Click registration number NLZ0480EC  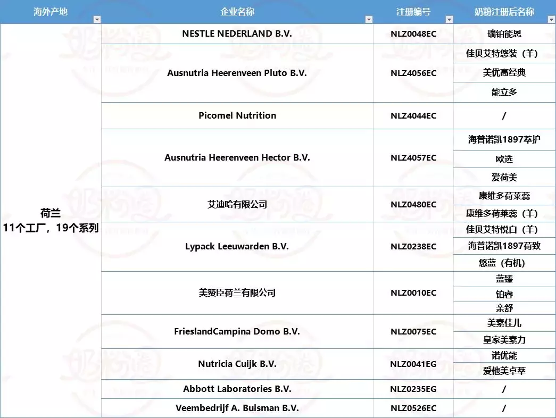coord(413,205)
